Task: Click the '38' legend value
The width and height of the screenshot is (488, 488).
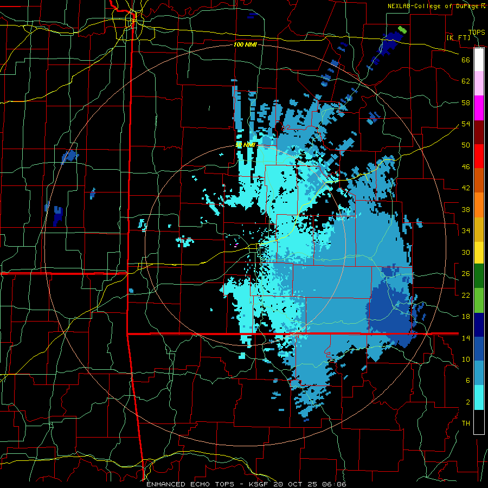Action: click(x=466, y=209)
